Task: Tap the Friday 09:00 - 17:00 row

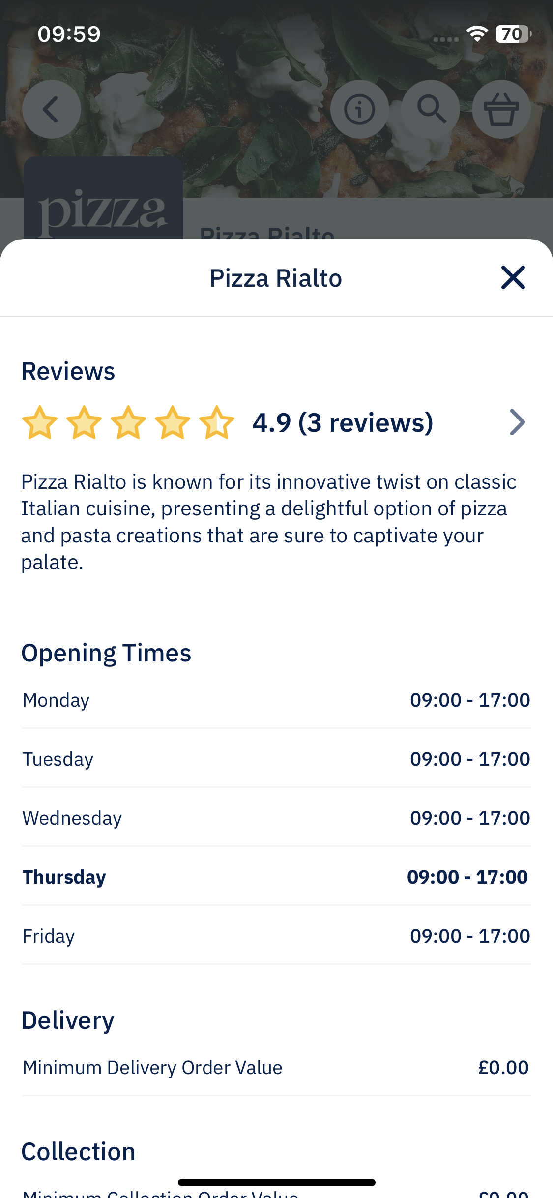Action: (x=276, y=936)
